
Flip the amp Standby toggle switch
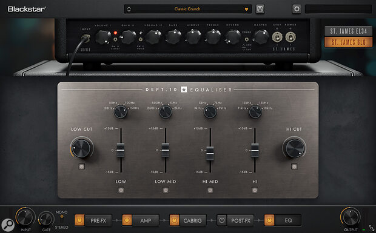(277, 37)
